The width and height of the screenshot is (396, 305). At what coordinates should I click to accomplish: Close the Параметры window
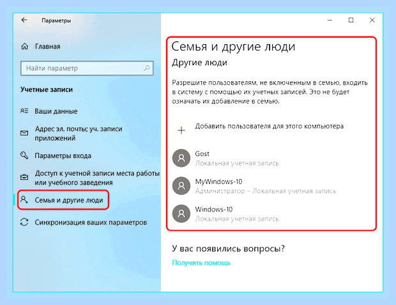pyautogui.click(x=372, y=20)
